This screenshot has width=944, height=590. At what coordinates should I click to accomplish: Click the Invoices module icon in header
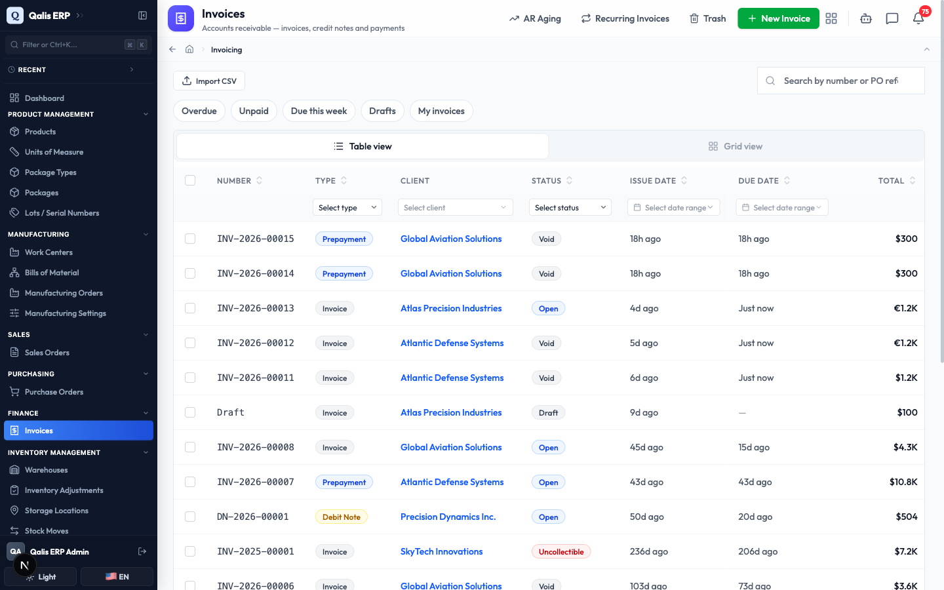click(x=181, y=18)
